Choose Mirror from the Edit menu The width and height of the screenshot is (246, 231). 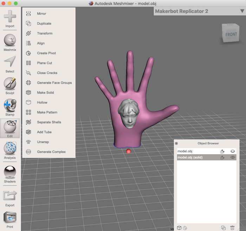coord(49,14)
